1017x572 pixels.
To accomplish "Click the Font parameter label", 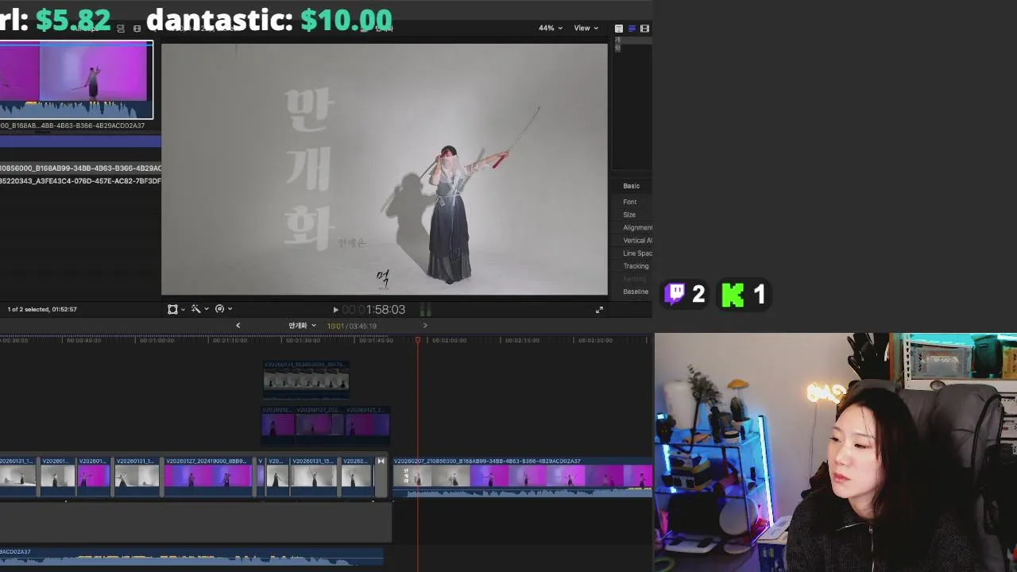I will (630, 202).
